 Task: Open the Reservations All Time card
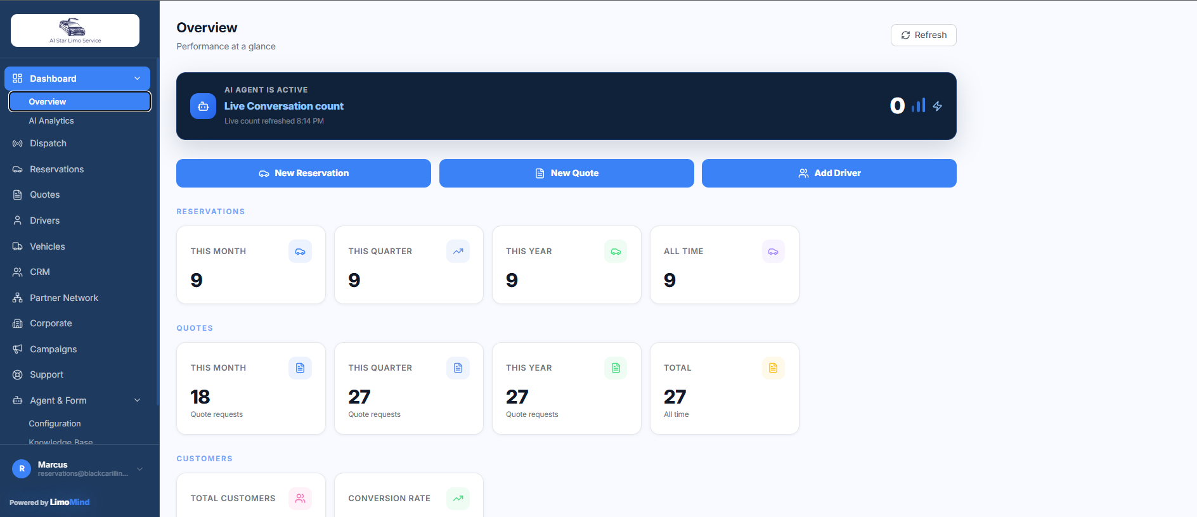[725, 265]
